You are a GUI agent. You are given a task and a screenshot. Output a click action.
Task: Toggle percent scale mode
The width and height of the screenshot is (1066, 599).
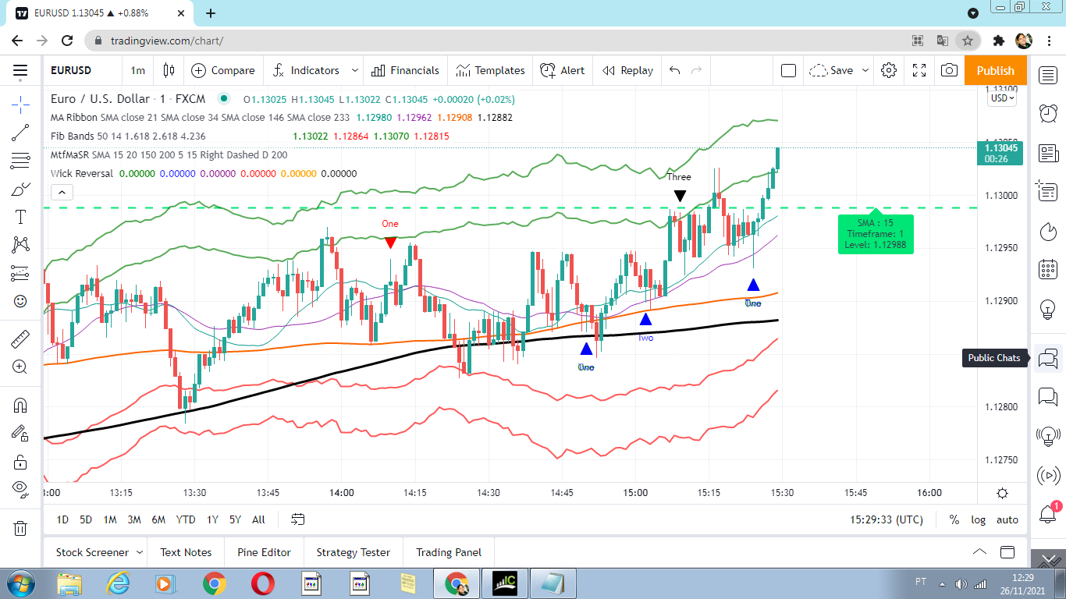coord(954,519)
